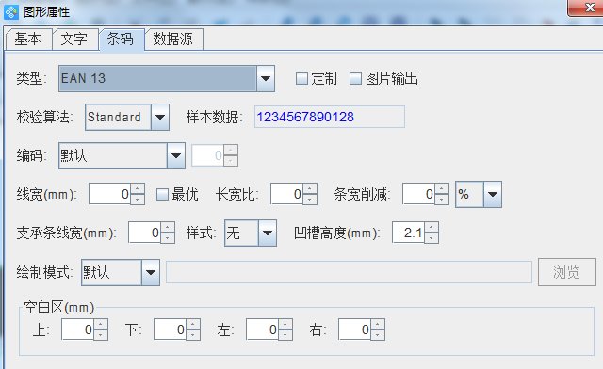Toggle the 图片输出 checkbox
Image resolution: width=603 pixels, height=369 pixels.
coord(355,78)
